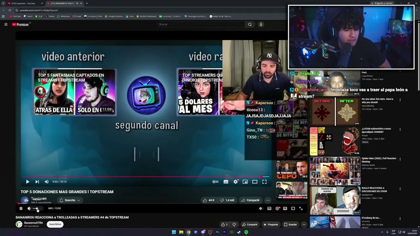Open the Drive bookmark

[x=130, y=16]
